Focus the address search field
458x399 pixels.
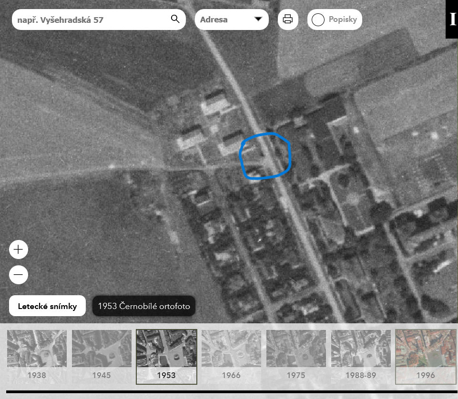[x=99, y=20]
